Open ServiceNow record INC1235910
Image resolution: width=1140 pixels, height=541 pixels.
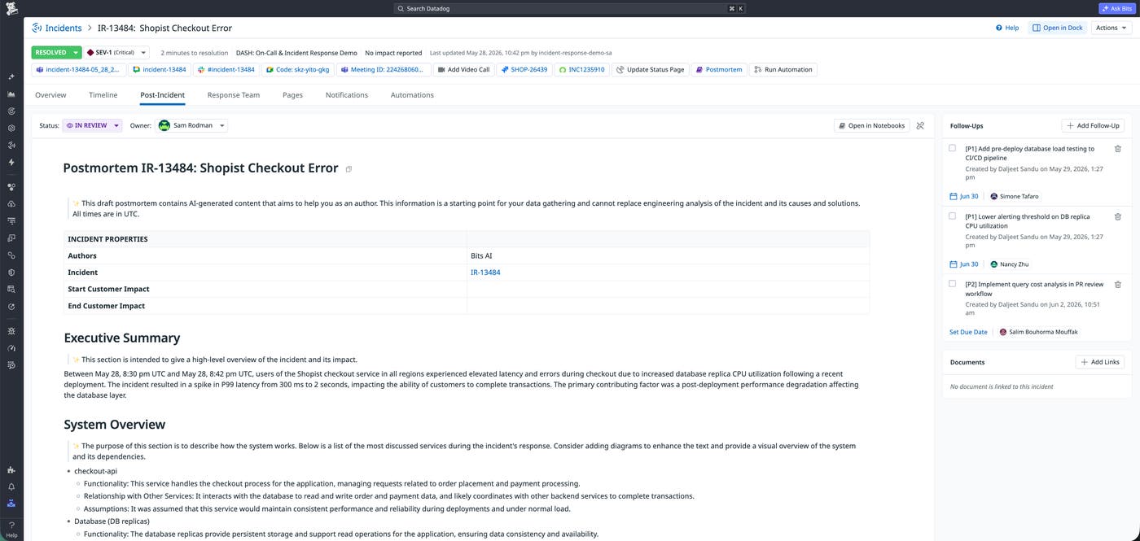point(581,70)
